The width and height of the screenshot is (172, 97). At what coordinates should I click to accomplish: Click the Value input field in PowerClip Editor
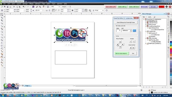pyautogui.click(x=118, y=31)
